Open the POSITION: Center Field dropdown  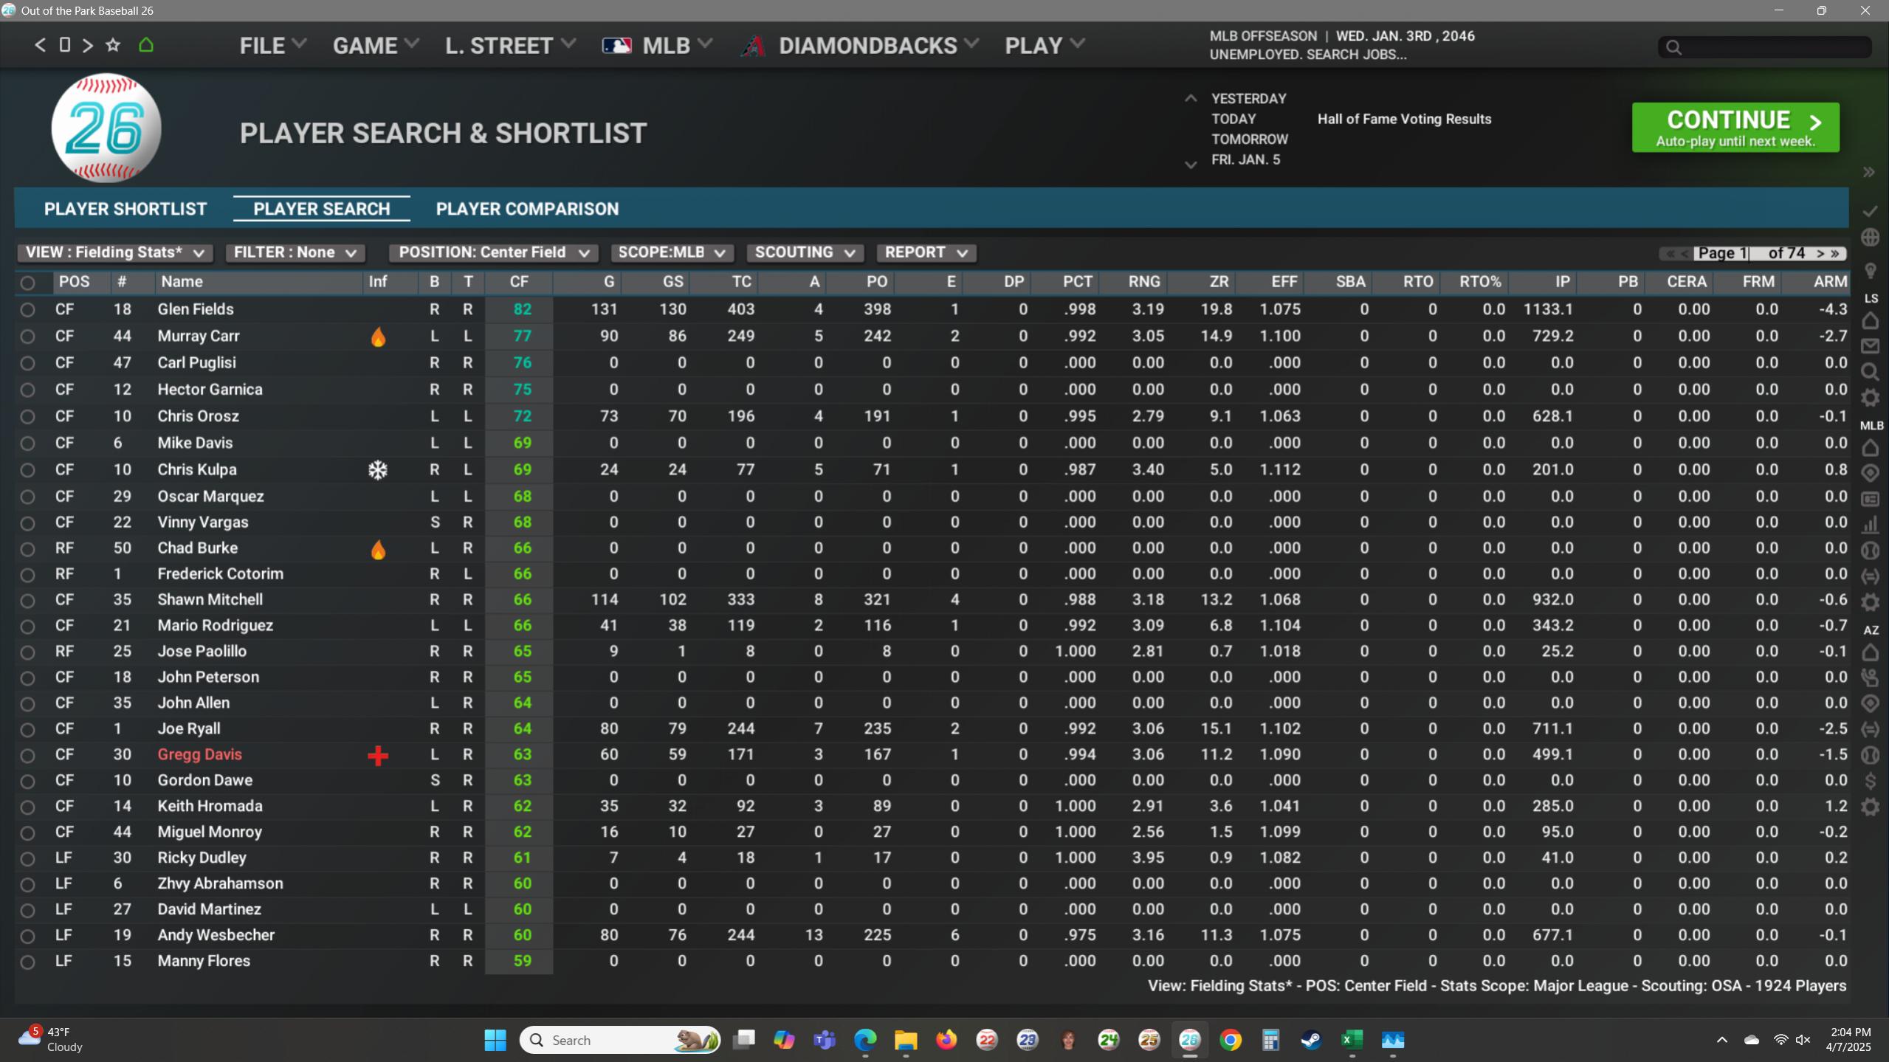[x=493, y=252]
